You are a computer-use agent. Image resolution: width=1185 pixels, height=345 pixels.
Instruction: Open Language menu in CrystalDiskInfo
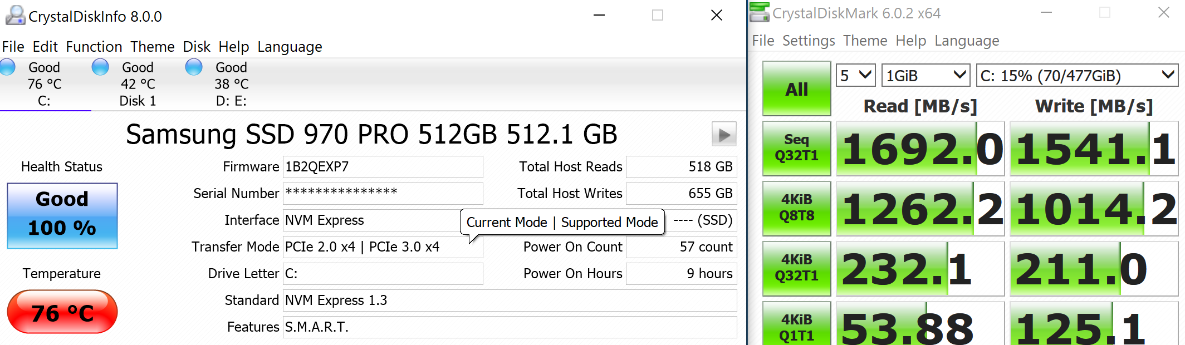point(290,47)
